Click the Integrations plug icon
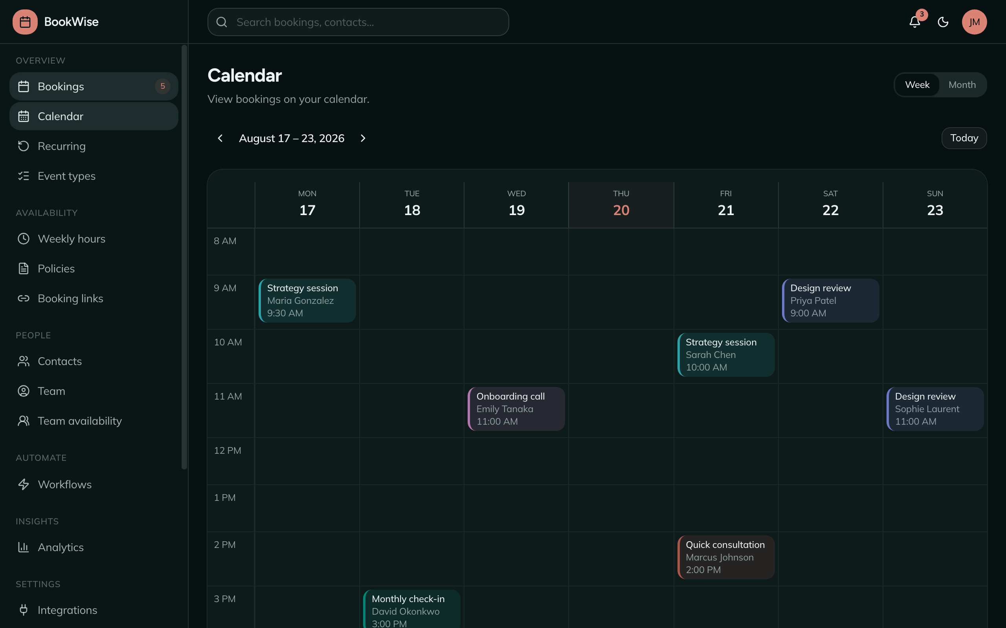Screen dimensions: 1006x628 (x=24, y=610)
